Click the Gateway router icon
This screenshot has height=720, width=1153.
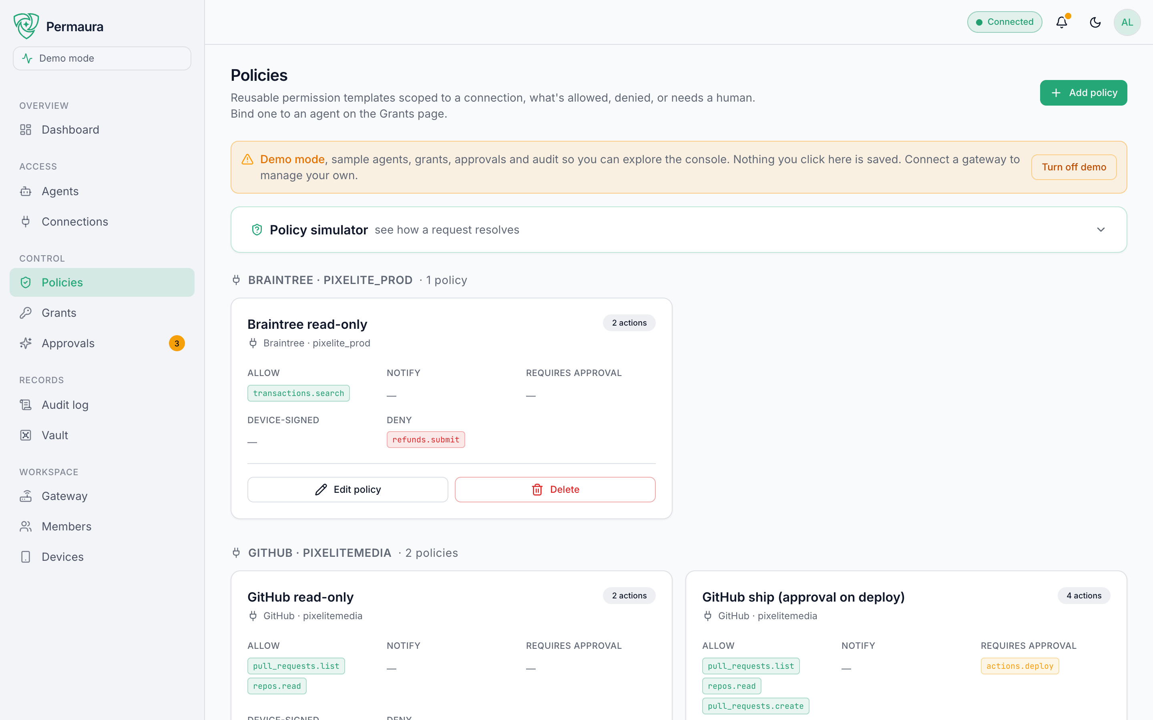(26, 496)
